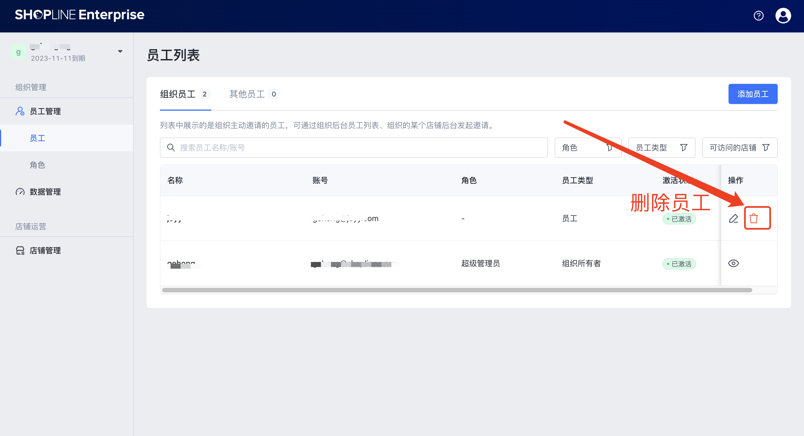Click the 员工管理 person icon in sidebar
The image size is (804, 436).
coord(20,112)
